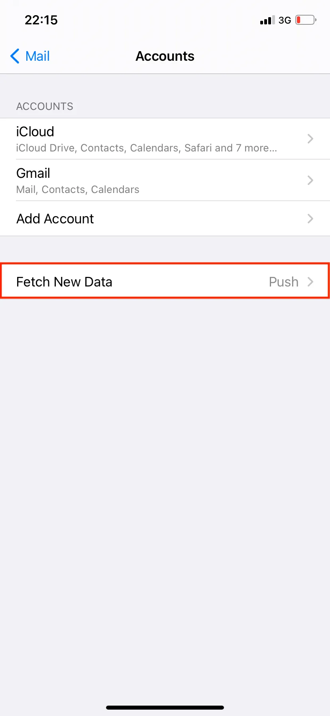Tap the ACCOUNTS section header
Screen dimensions: 330x716
pos(45,106)
